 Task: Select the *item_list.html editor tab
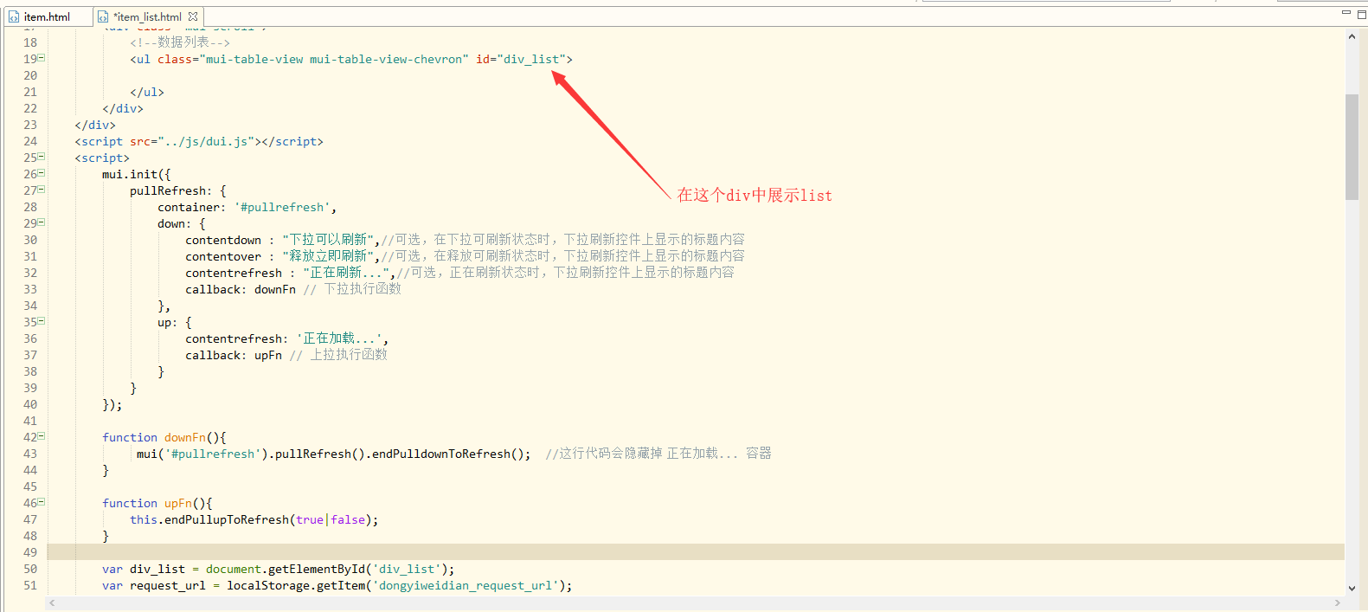coord(147,16)
